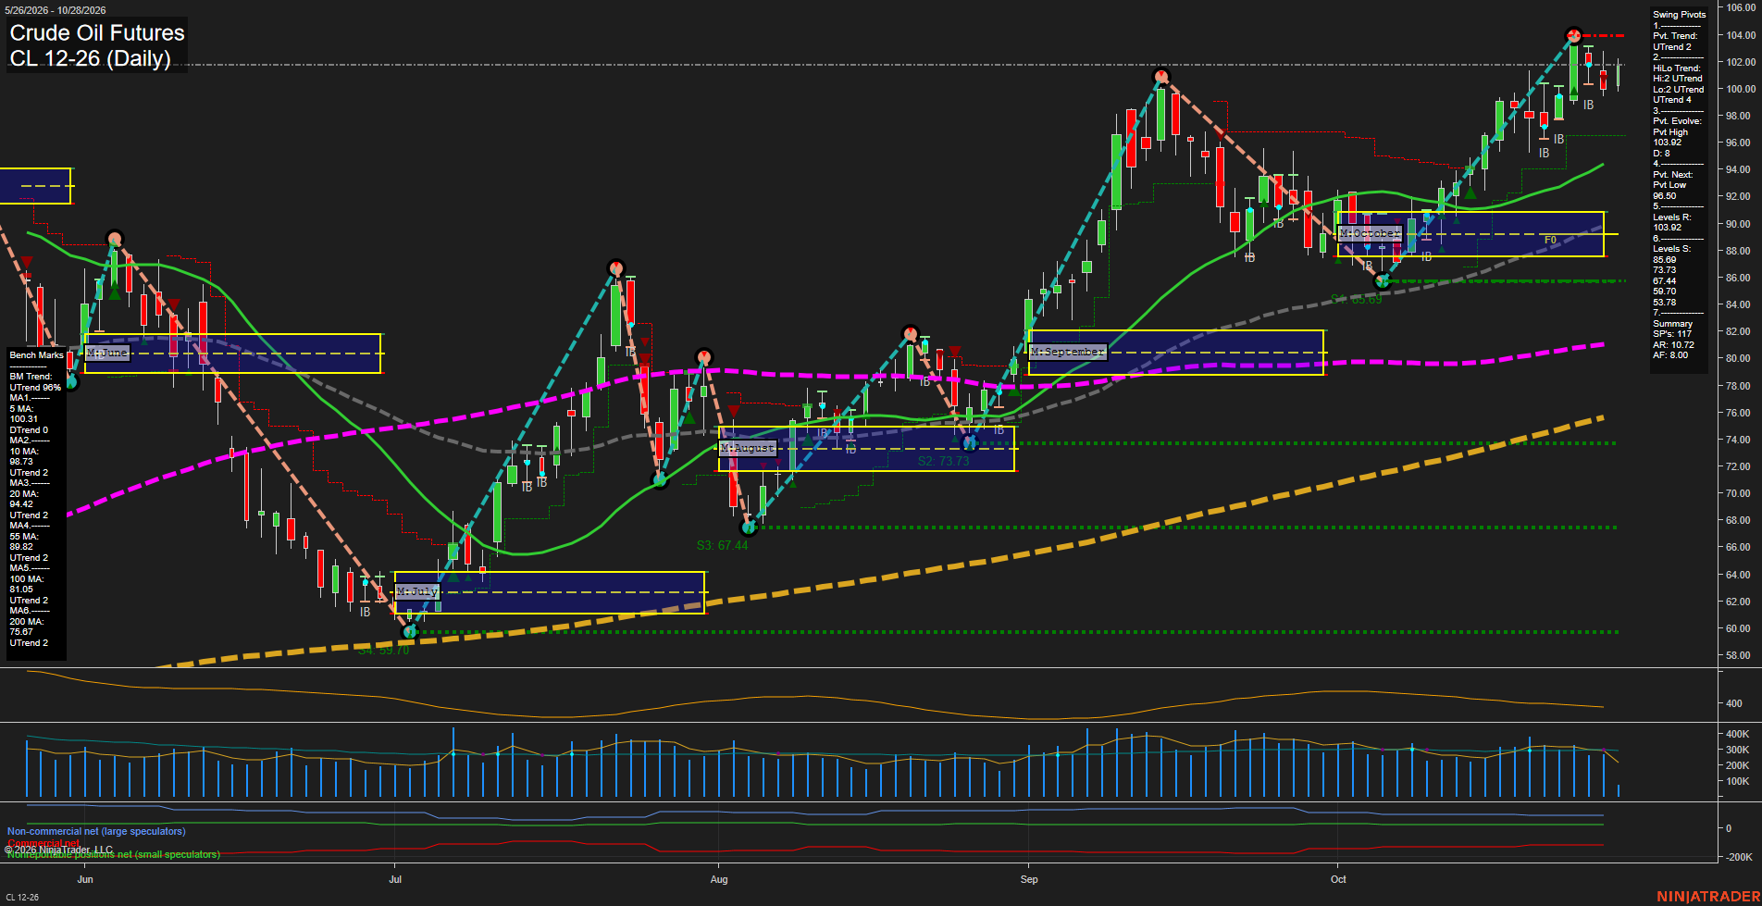Click the Bench Marks panel heading
This screenshot has height=906, width=1762.
pos(37,355)
